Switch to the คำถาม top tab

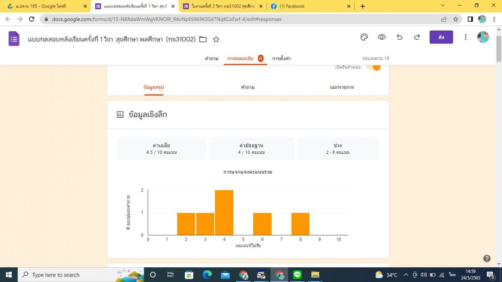[212, 58]
